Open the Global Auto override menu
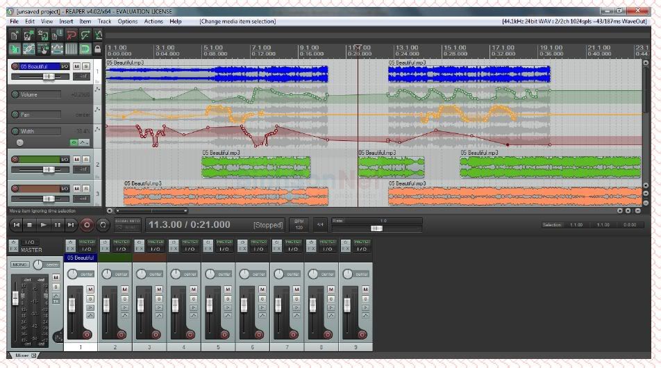 pyautogui.click(x=127, y=225)
